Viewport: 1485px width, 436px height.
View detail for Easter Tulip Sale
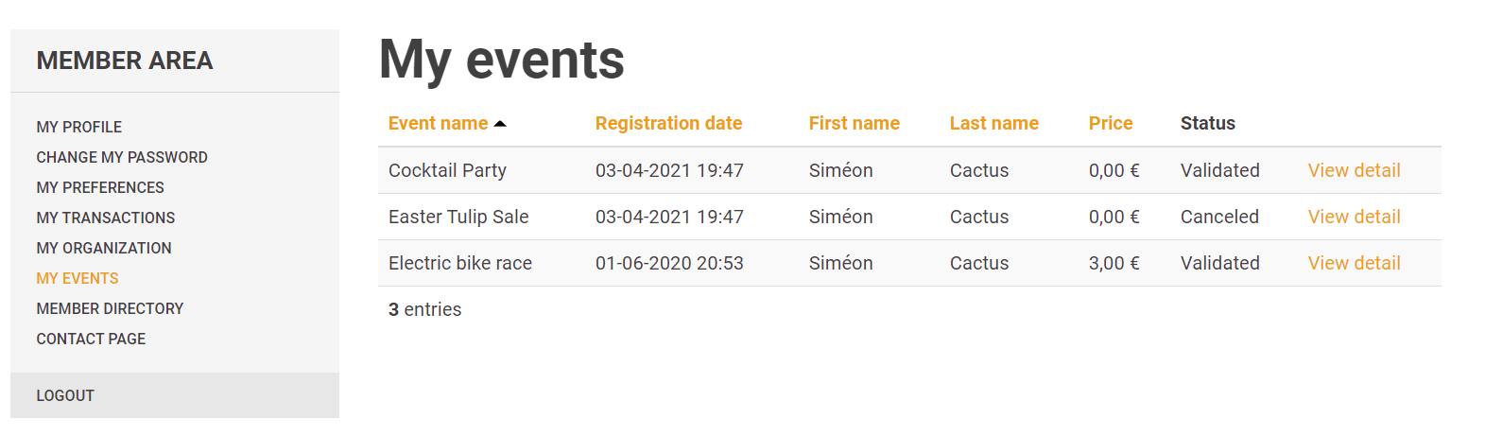pyautogui.click(x=1354, y=217)
